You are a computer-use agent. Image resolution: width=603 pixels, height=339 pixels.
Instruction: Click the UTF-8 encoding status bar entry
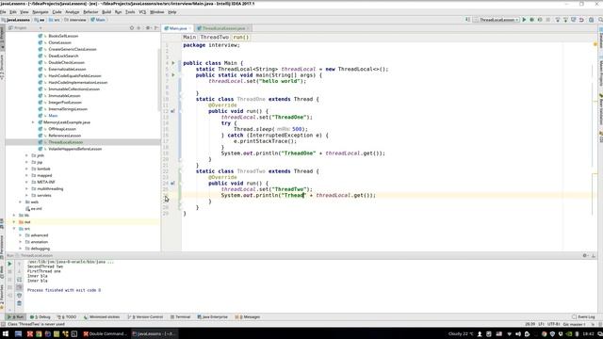554,324
